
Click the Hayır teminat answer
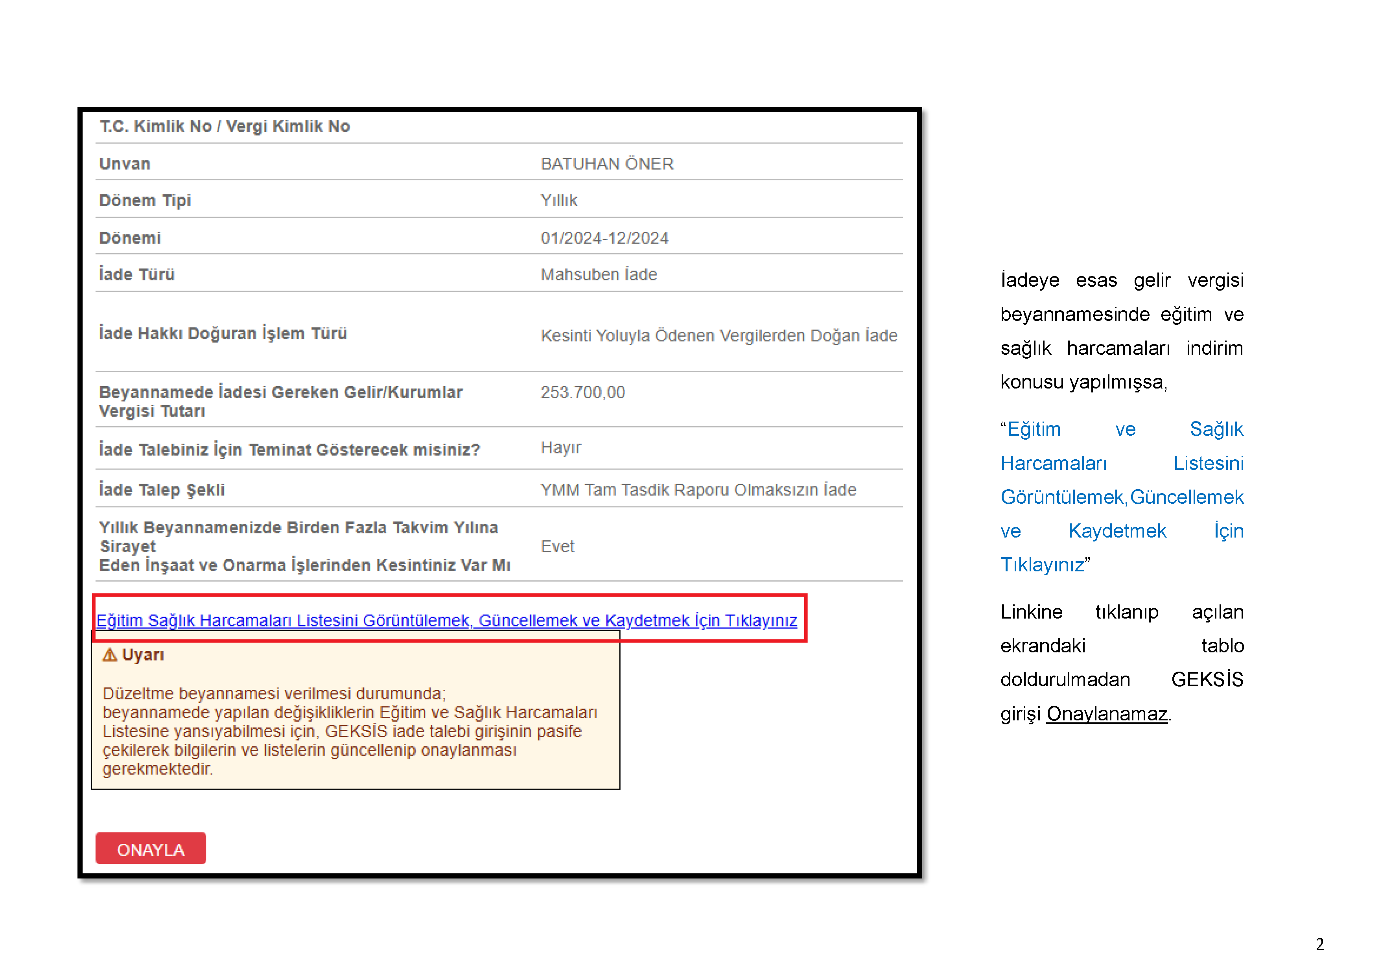[560, 447]
